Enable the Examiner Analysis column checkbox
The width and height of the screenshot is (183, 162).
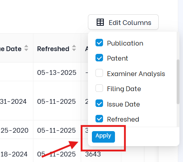[x=99, y=73]
